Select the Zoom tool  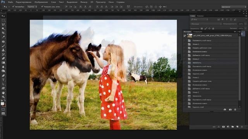click(x=3, y=97)
